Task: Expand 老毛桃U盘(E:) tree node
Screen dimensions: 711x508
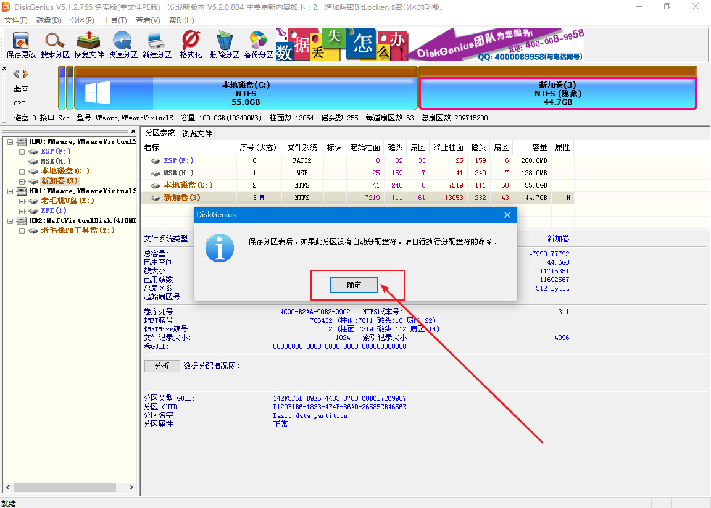Action: coord(22,201)
